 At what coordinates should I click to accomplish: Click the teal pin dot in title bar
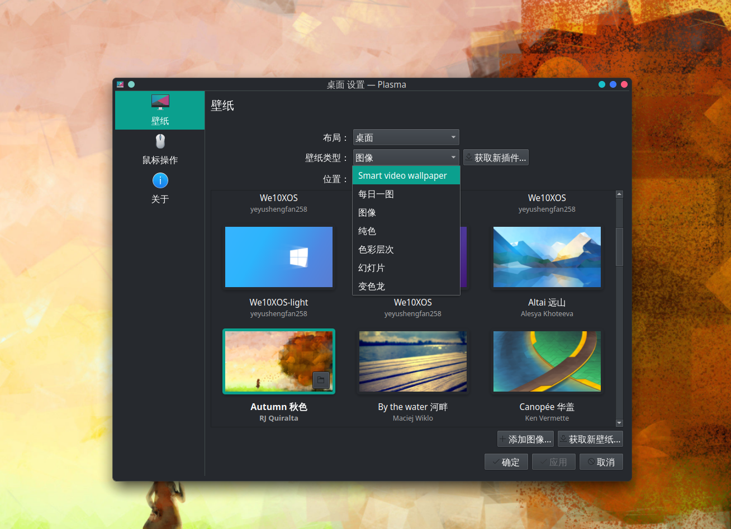[x=131, y=84]
